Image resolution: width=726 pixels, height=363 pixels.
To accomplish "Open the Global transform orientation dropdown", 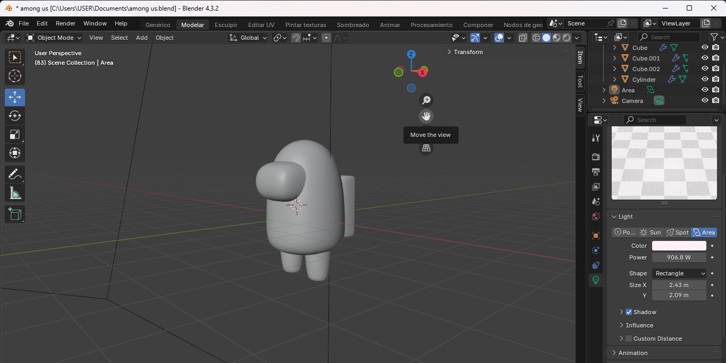I will tap(248, 38).
